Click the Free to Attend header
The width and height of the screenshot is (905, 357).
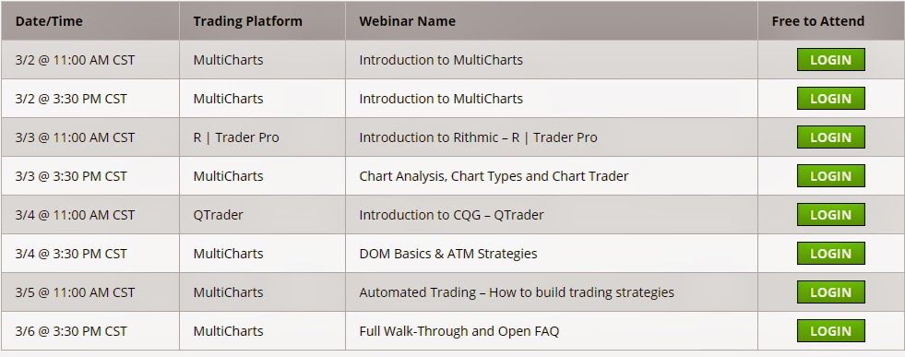click(x=818, y=21)
